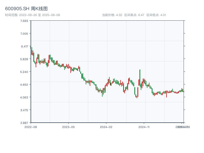The width and height of the screenshot is (204, 153).
Task: Select the 当前价格 4.32 label
Action: pyautogui.click(x=112, y=15)
